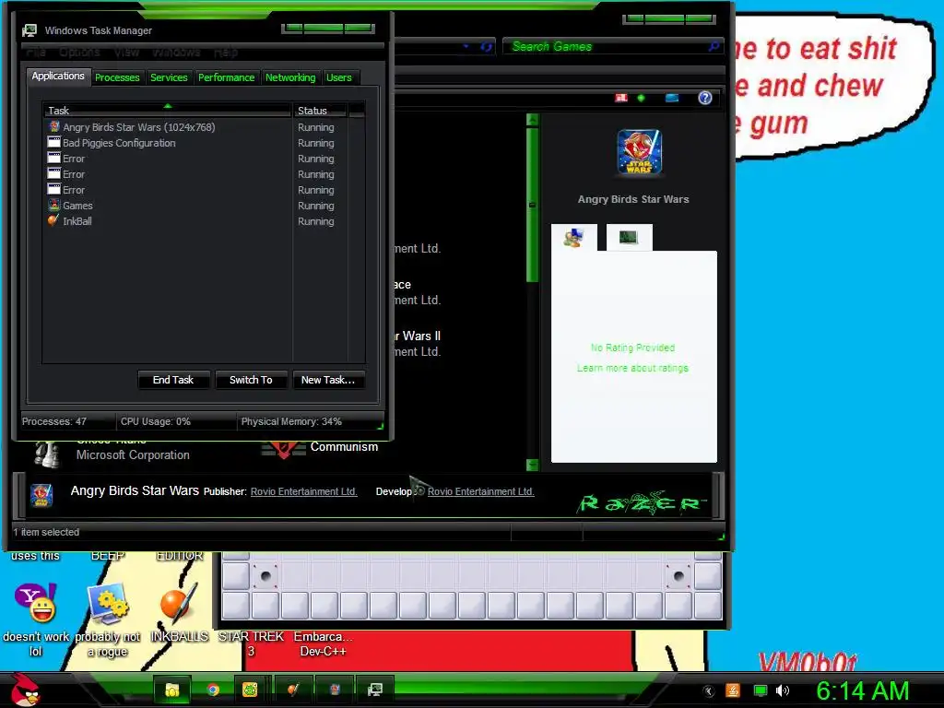
Task: Open the Rovio Entertainment Ltd. publisher link
Action: [x=304, y=491]
